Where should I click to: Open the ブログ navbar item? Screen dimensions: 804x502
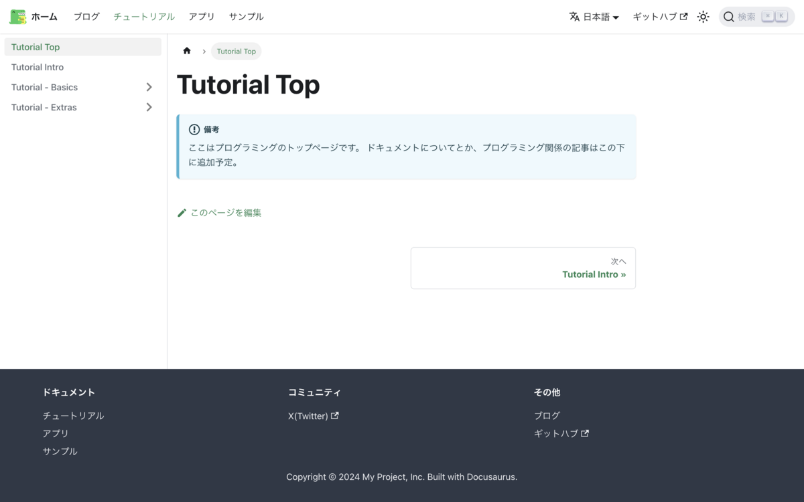click(86, 17)
